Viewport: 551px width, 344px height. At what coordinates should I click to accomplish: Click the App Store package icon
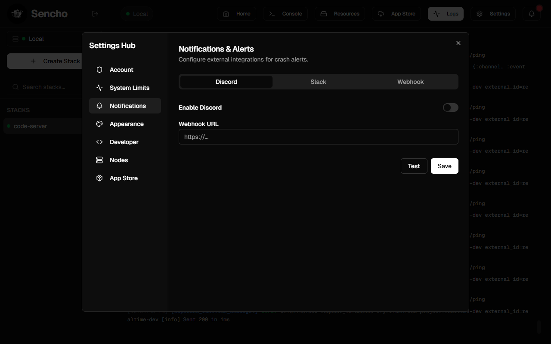(x=99, y=178)
